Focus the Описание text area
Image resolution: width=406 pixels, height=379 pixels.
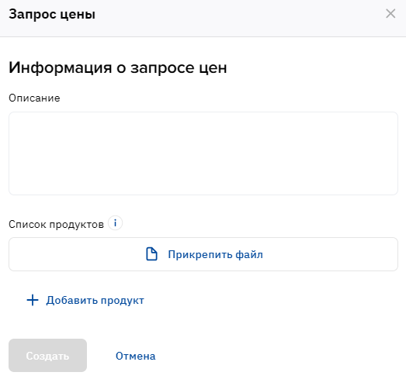(x=203, y=153)
